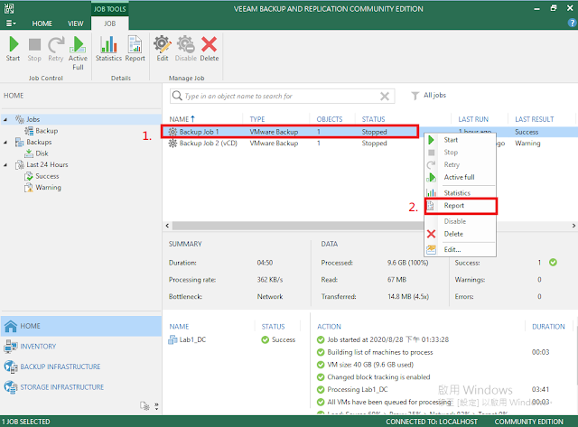Sort by the TYPE column header
578x427 pixels.
pos(257,119)
